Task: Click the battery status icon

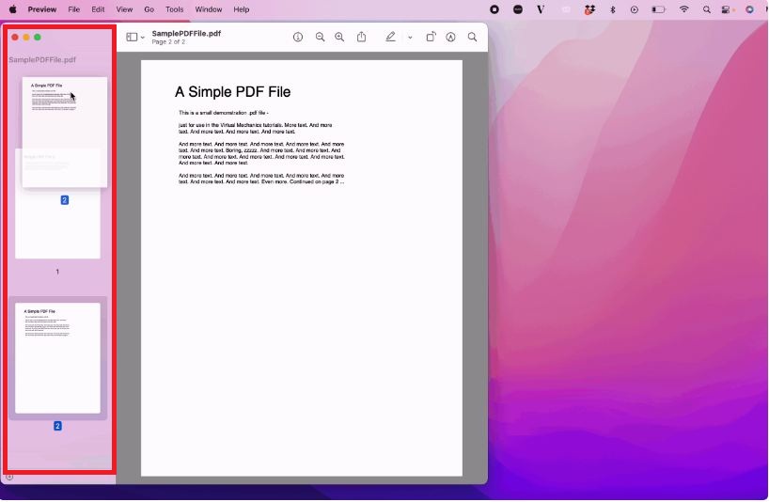Action: click(658, 9)
